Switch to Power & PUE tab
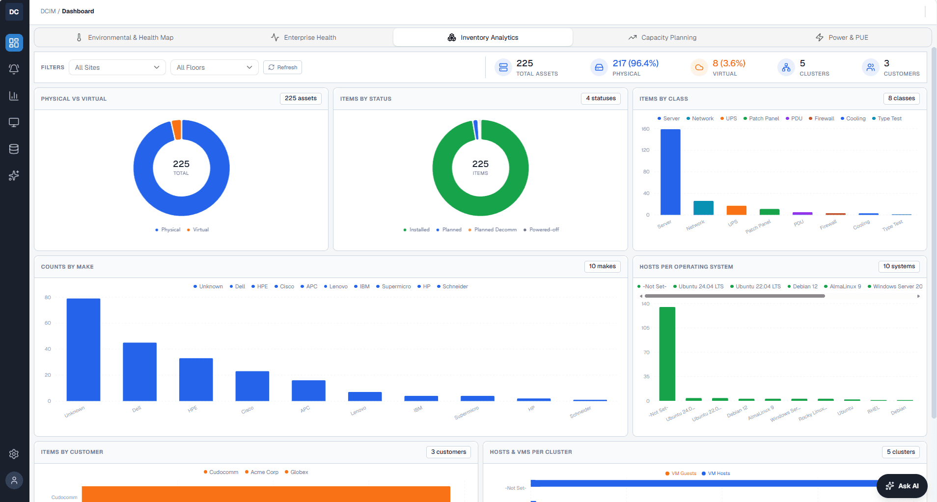This screenshot has height=502, width=937. (841, 37)
